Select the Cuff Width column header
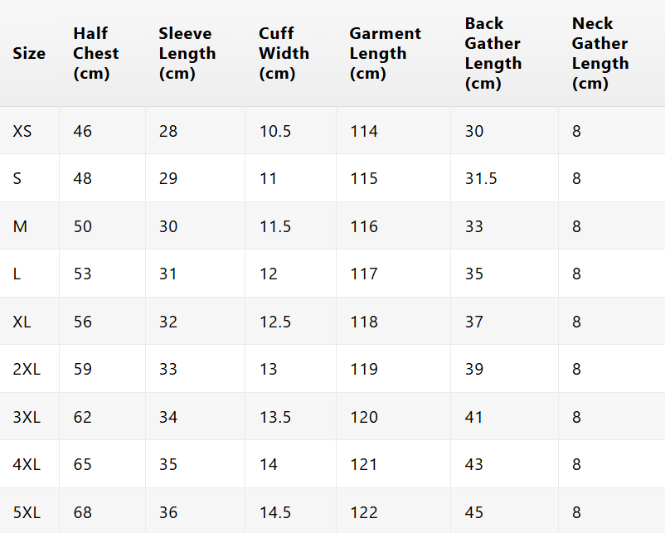The width and height of the screenshot is (665, 533). pyautogui.click(x=284, y=53)
